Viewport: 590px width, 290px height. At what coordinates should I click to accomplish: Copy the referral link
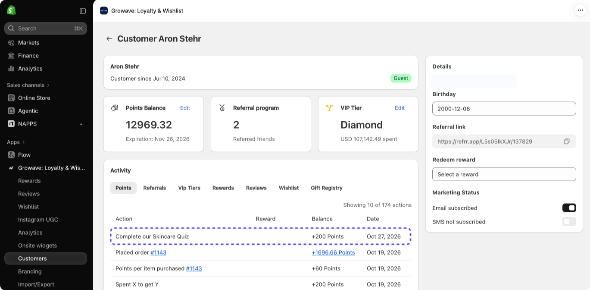(x=567, y=141)
